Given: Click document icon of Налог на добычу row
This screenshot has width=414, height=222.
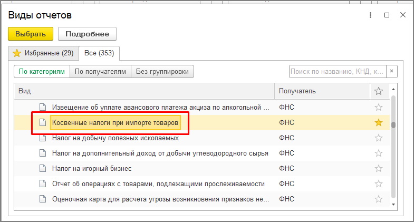Looking at the screenshot, I should 43,138.
